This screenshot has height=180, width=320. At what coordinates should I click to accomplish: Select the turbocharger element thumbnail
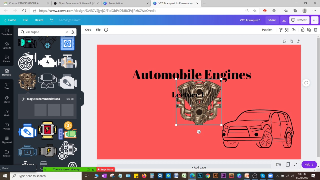[27, 61]
